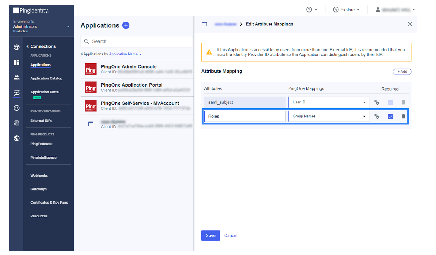
Task: Click the search magnifier icon
Action: point(86,41)
